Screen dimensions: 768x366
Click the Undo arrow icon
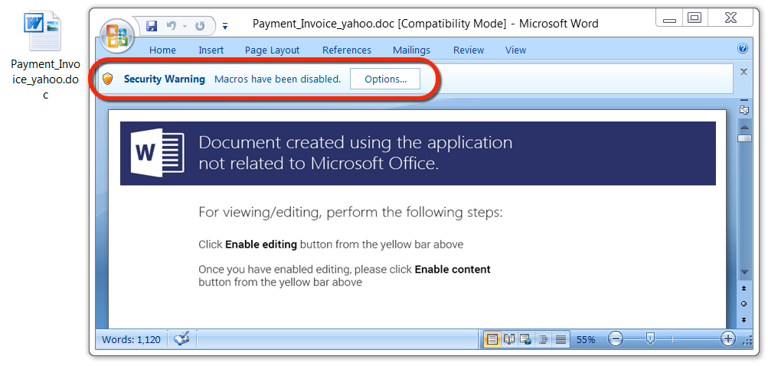(x=171, y=27)
